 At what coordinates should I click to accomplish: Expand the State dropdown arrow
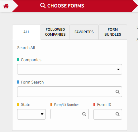pyautogui.click(x=42, y=114)
